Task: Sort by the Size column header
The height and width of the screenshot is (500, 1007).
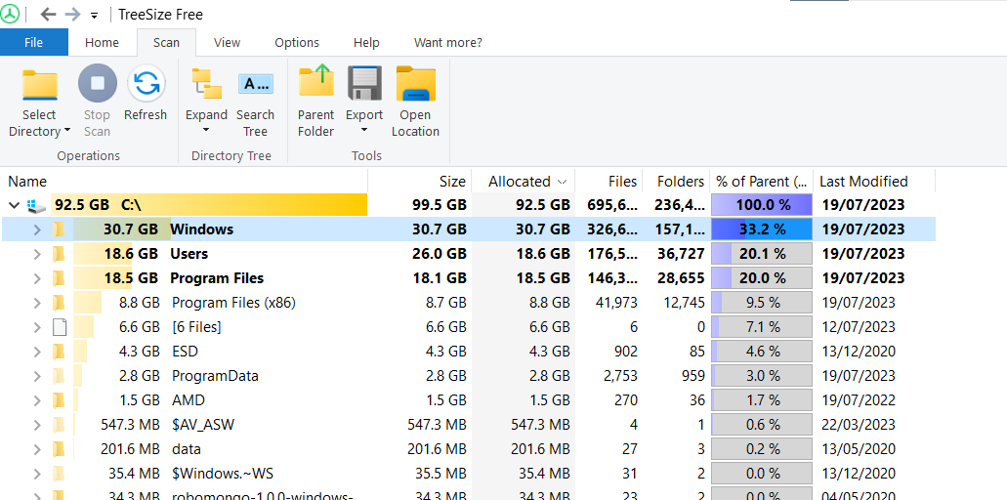Action: tap(420, 182)
